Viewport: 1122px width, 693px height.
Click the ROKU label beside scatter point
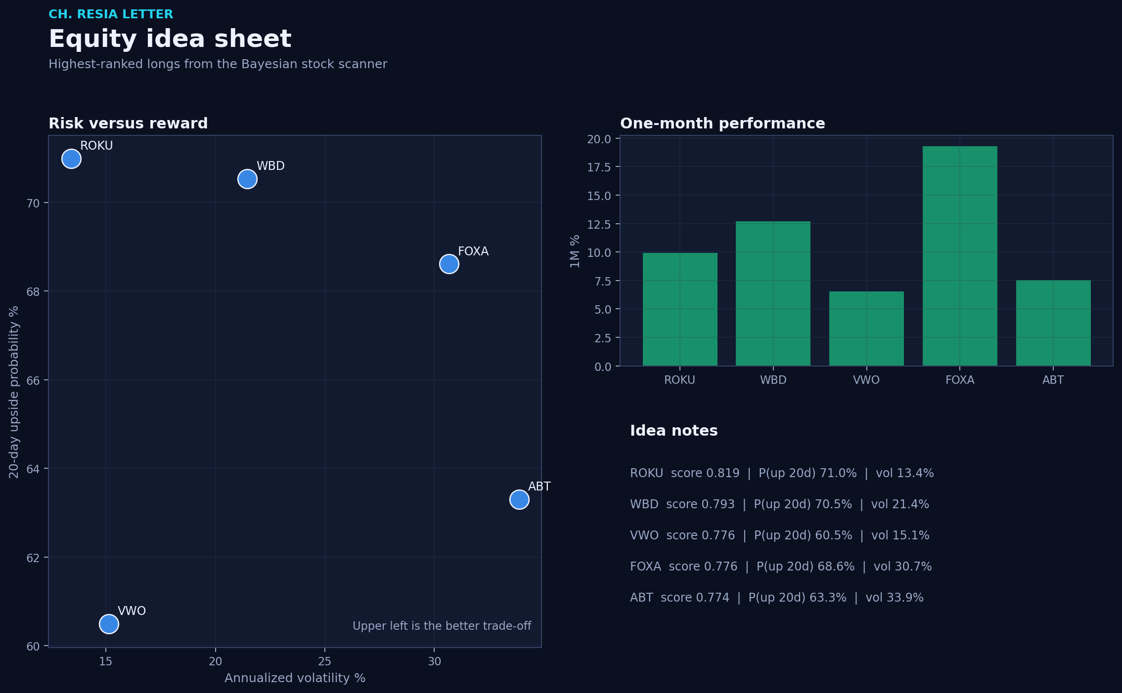click(x=96, y=146)
